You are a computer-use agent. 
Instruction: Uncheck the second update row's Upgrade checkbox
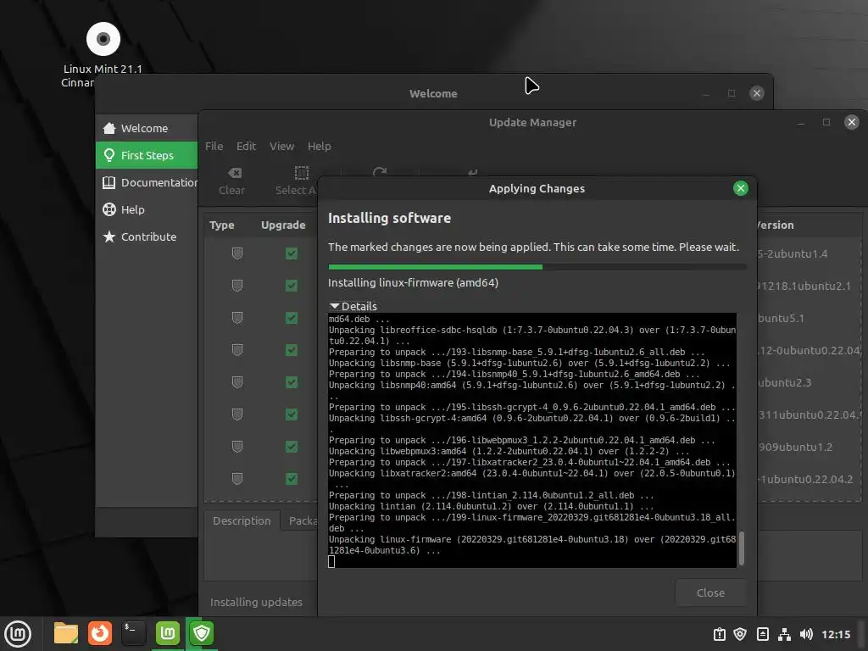coord(292,286)
